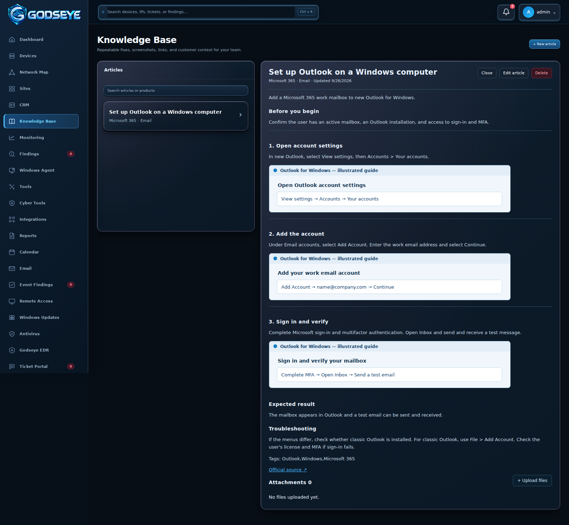
Task: Click the Ctrl + K shortcut badge
Action: 306,12
